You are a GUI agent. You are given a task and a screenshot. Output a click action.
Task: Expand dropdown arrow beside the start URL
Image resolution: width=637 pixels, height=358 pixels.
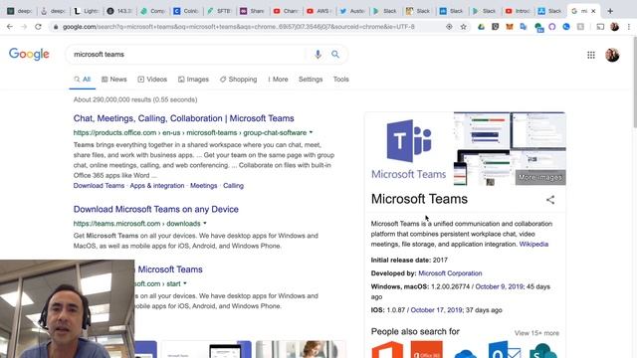point(185,283)
